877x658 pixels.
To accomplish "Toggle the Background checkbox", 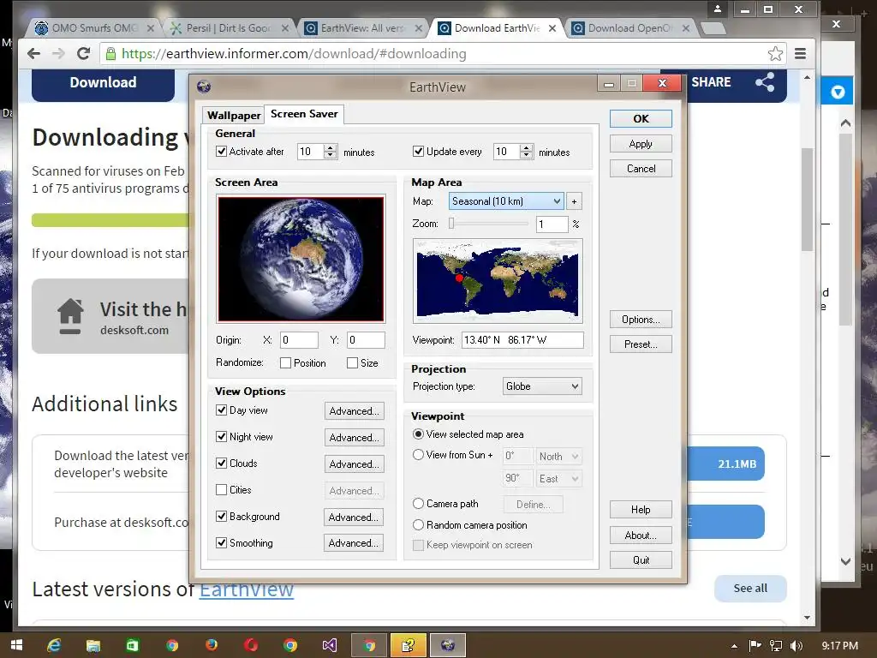I will 222,517.
